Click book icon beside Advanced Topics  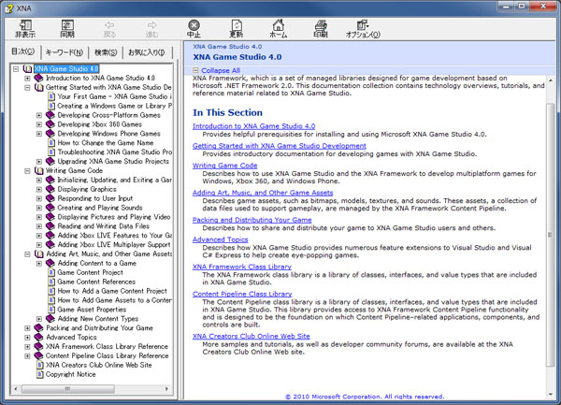tap(38, 337)
